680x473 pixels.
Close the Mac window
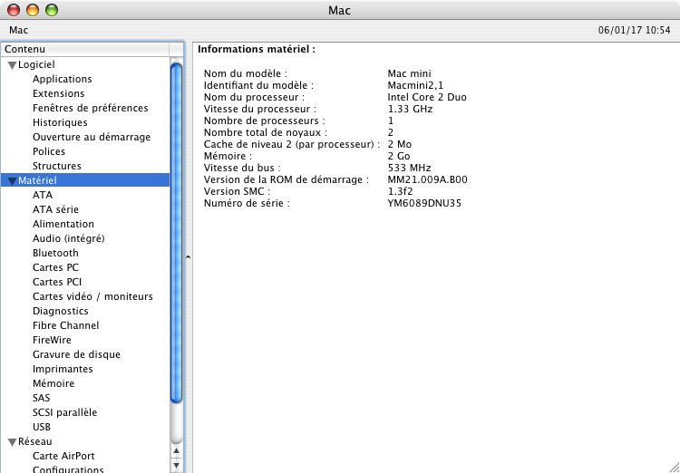point(14,10)
